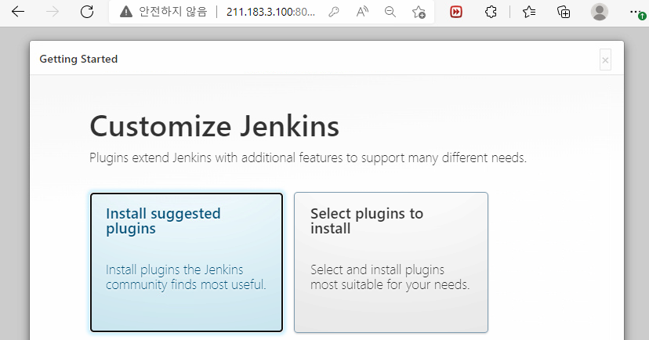The width and height of the screenshot is (649, 340).
Task: Focus the address bar showing 211.183.3.100
Action: click(x=270, y=12)
